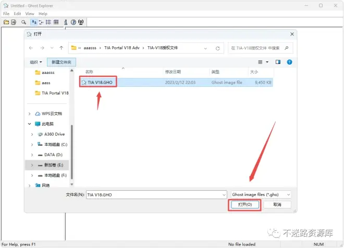The width and height of the screenshot is (344, 248).
Task: Expand A360 Drive tree node
Action: coord(32,134)
